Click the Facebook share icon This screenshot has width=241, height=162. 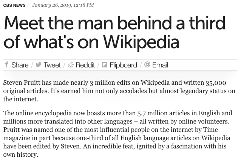click(x=6, y=65)
